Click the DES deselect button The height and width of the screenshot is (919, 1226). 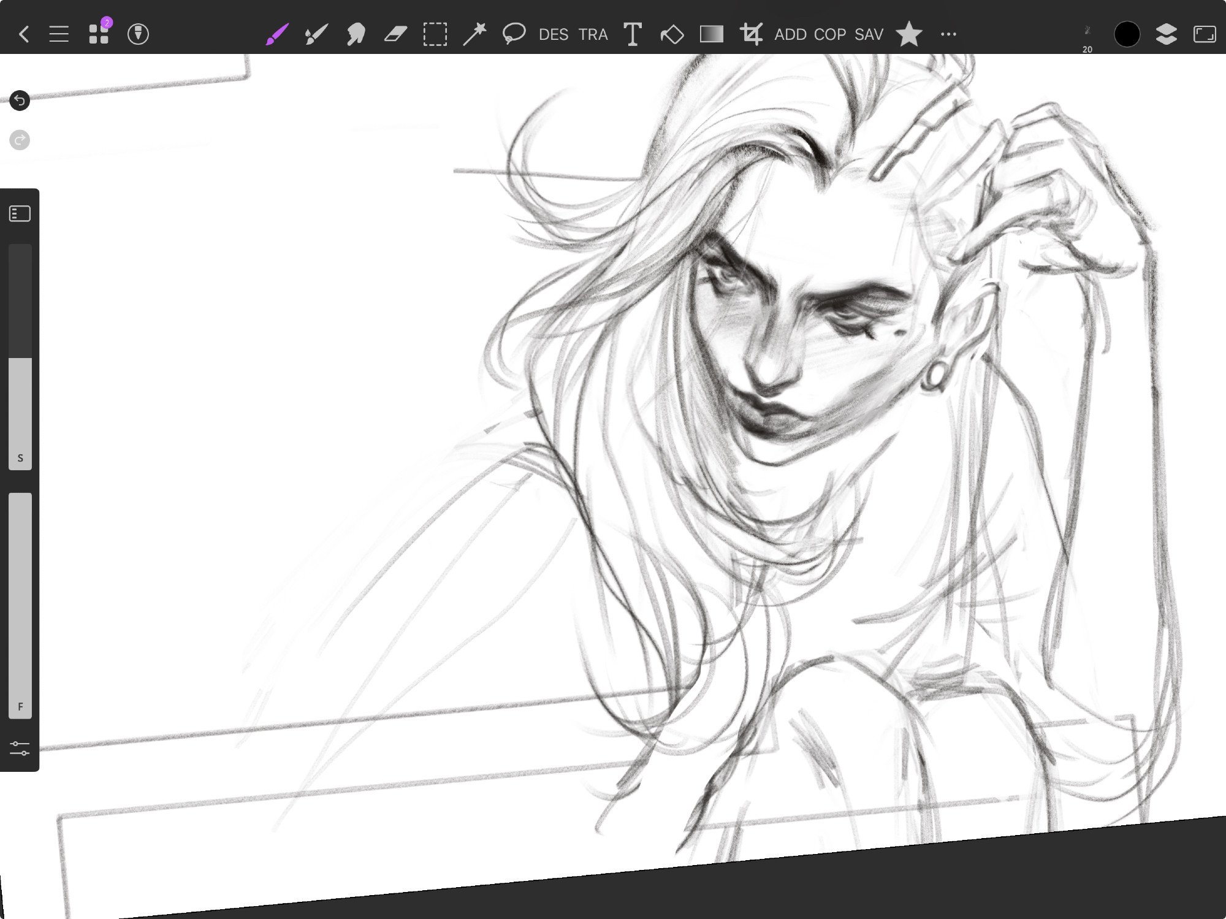click(x=553, y=34)
